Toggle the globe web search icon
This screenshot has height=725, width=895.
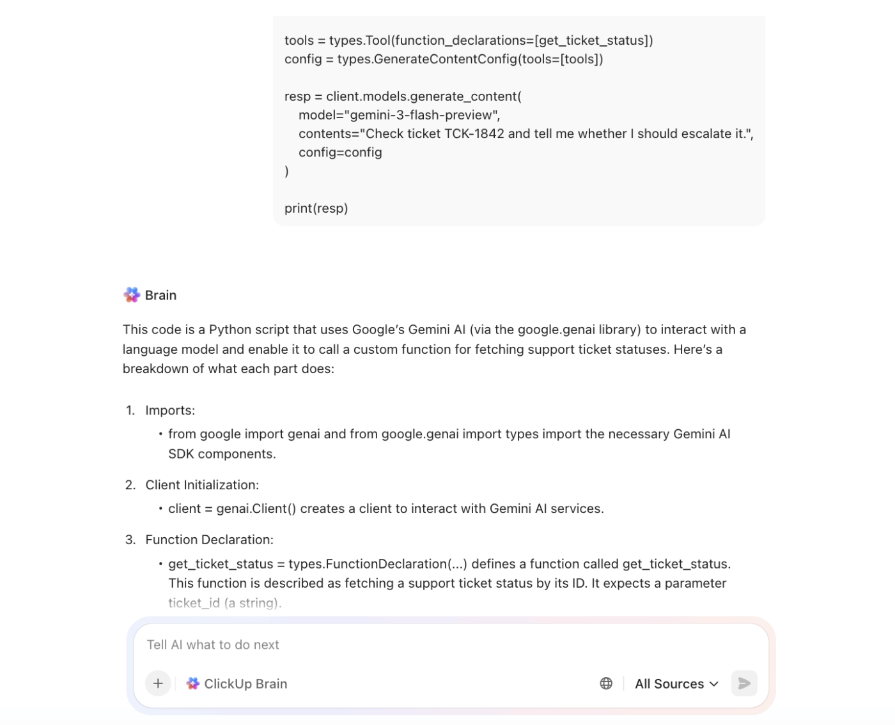pyautogui.click(x=606, y=683)
